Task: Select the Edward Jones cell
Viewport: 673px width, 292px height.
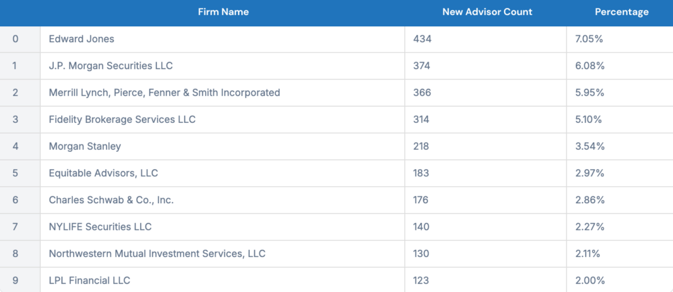Action: [222, 39]
